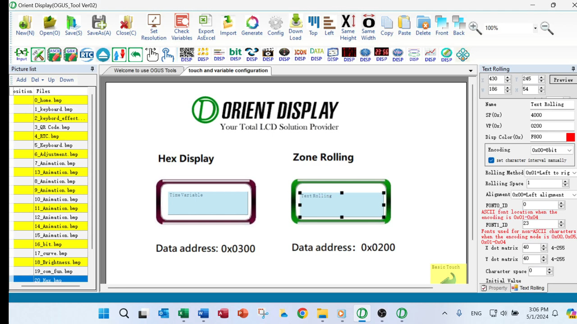Apply Same Height to selection
Screen dimensions: 577x324
(348, 27)
